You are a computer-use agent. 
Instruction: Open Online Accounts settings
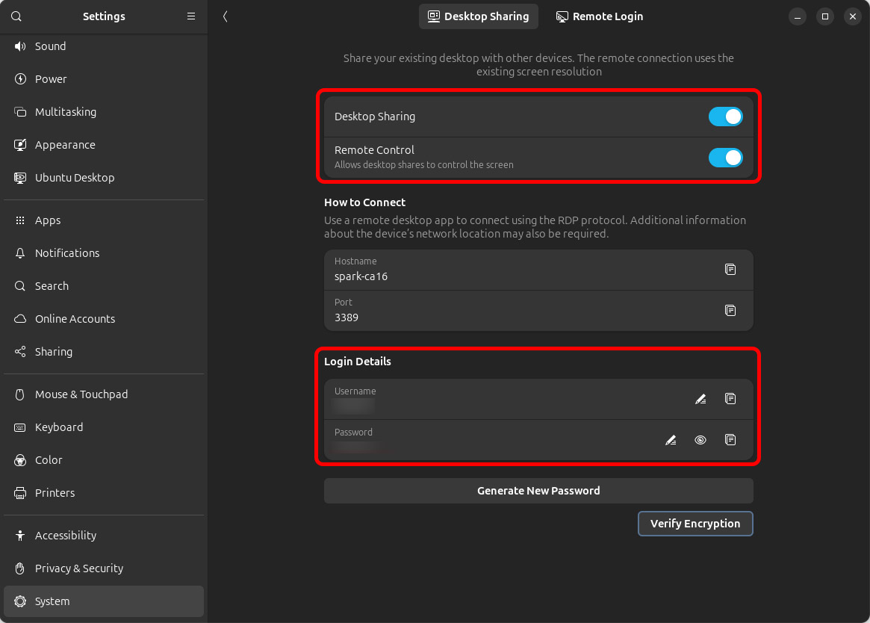click(104, 319)
